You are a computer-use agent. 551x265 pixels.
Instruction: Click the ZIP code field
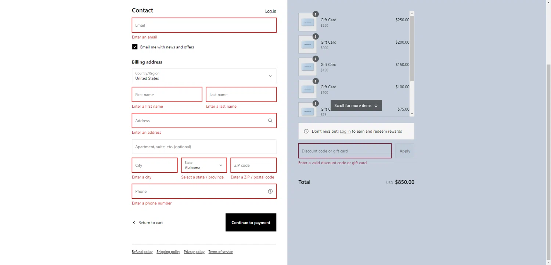click(x=253, y=165)
